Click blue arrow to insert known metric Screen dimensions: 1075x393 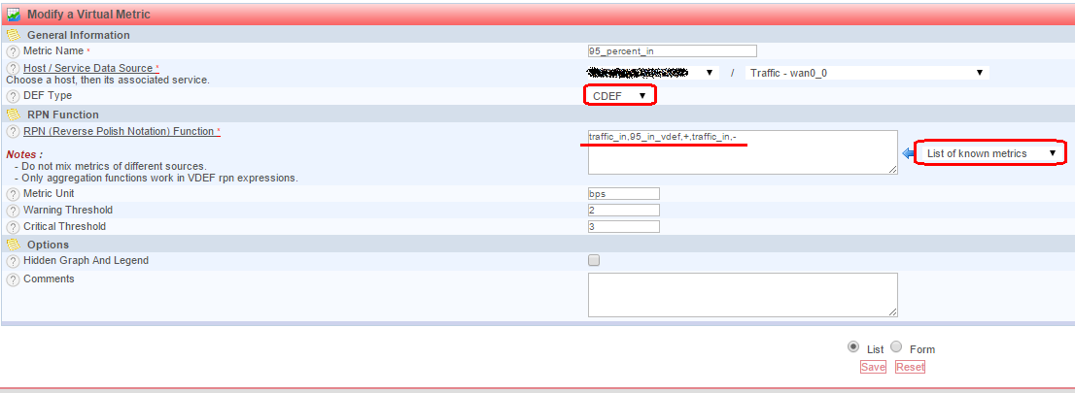pos(909,153)
